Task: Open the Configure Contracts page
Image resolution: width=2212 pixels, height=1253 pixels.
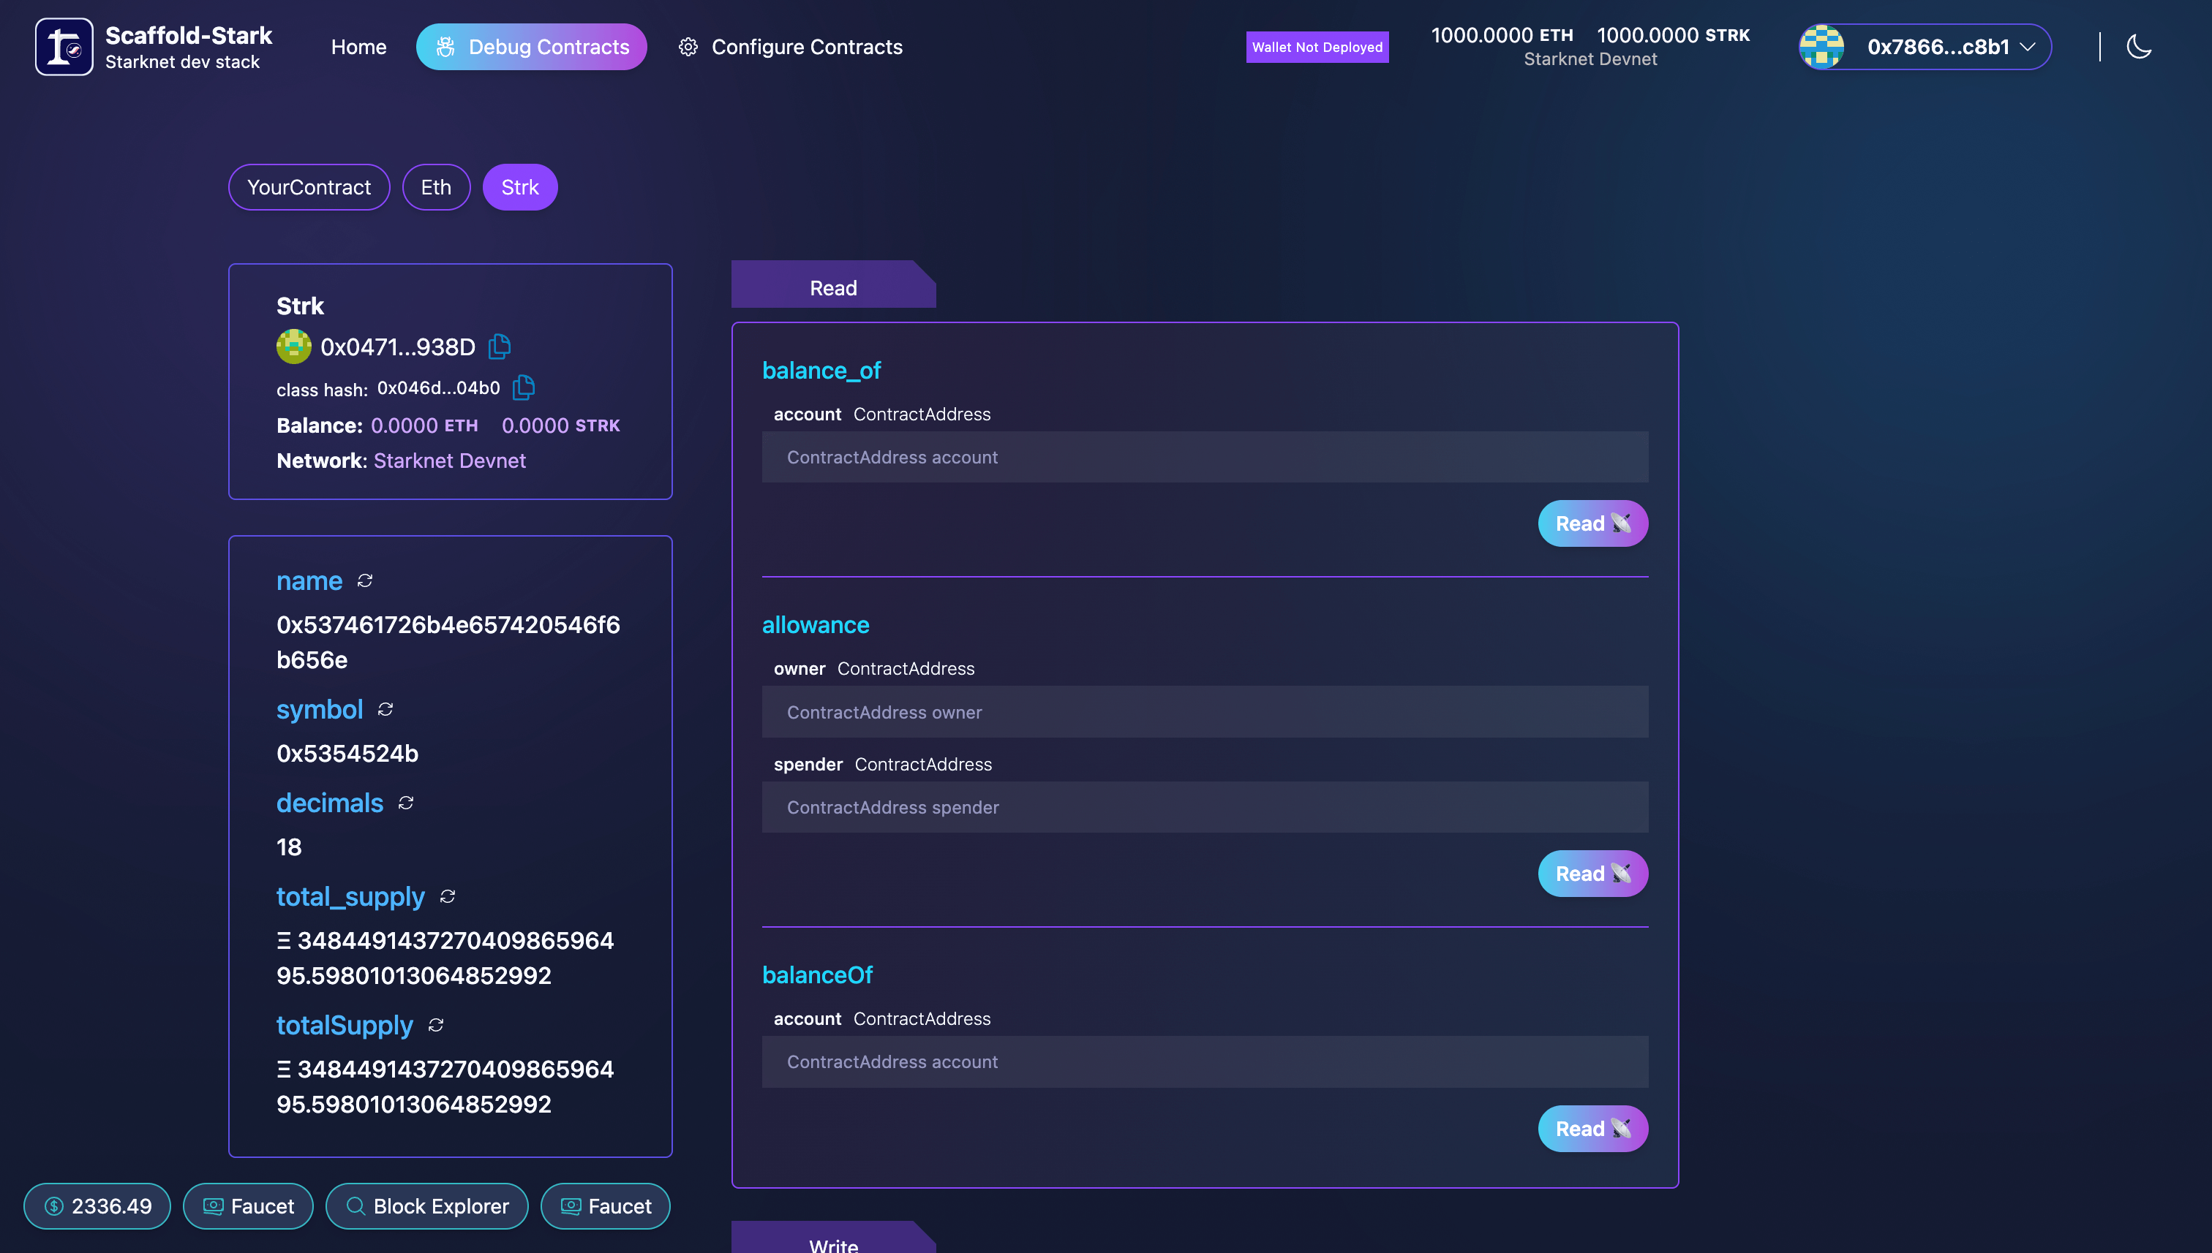Action: pyautogui.click(x=791, y=47)
